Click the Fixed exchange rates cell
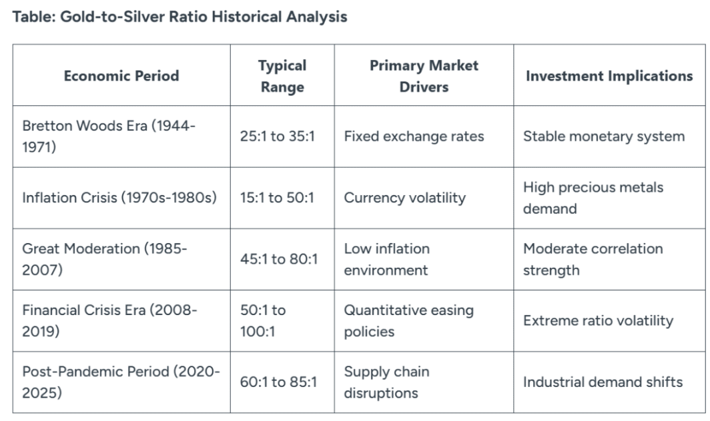 coord(414,137)
